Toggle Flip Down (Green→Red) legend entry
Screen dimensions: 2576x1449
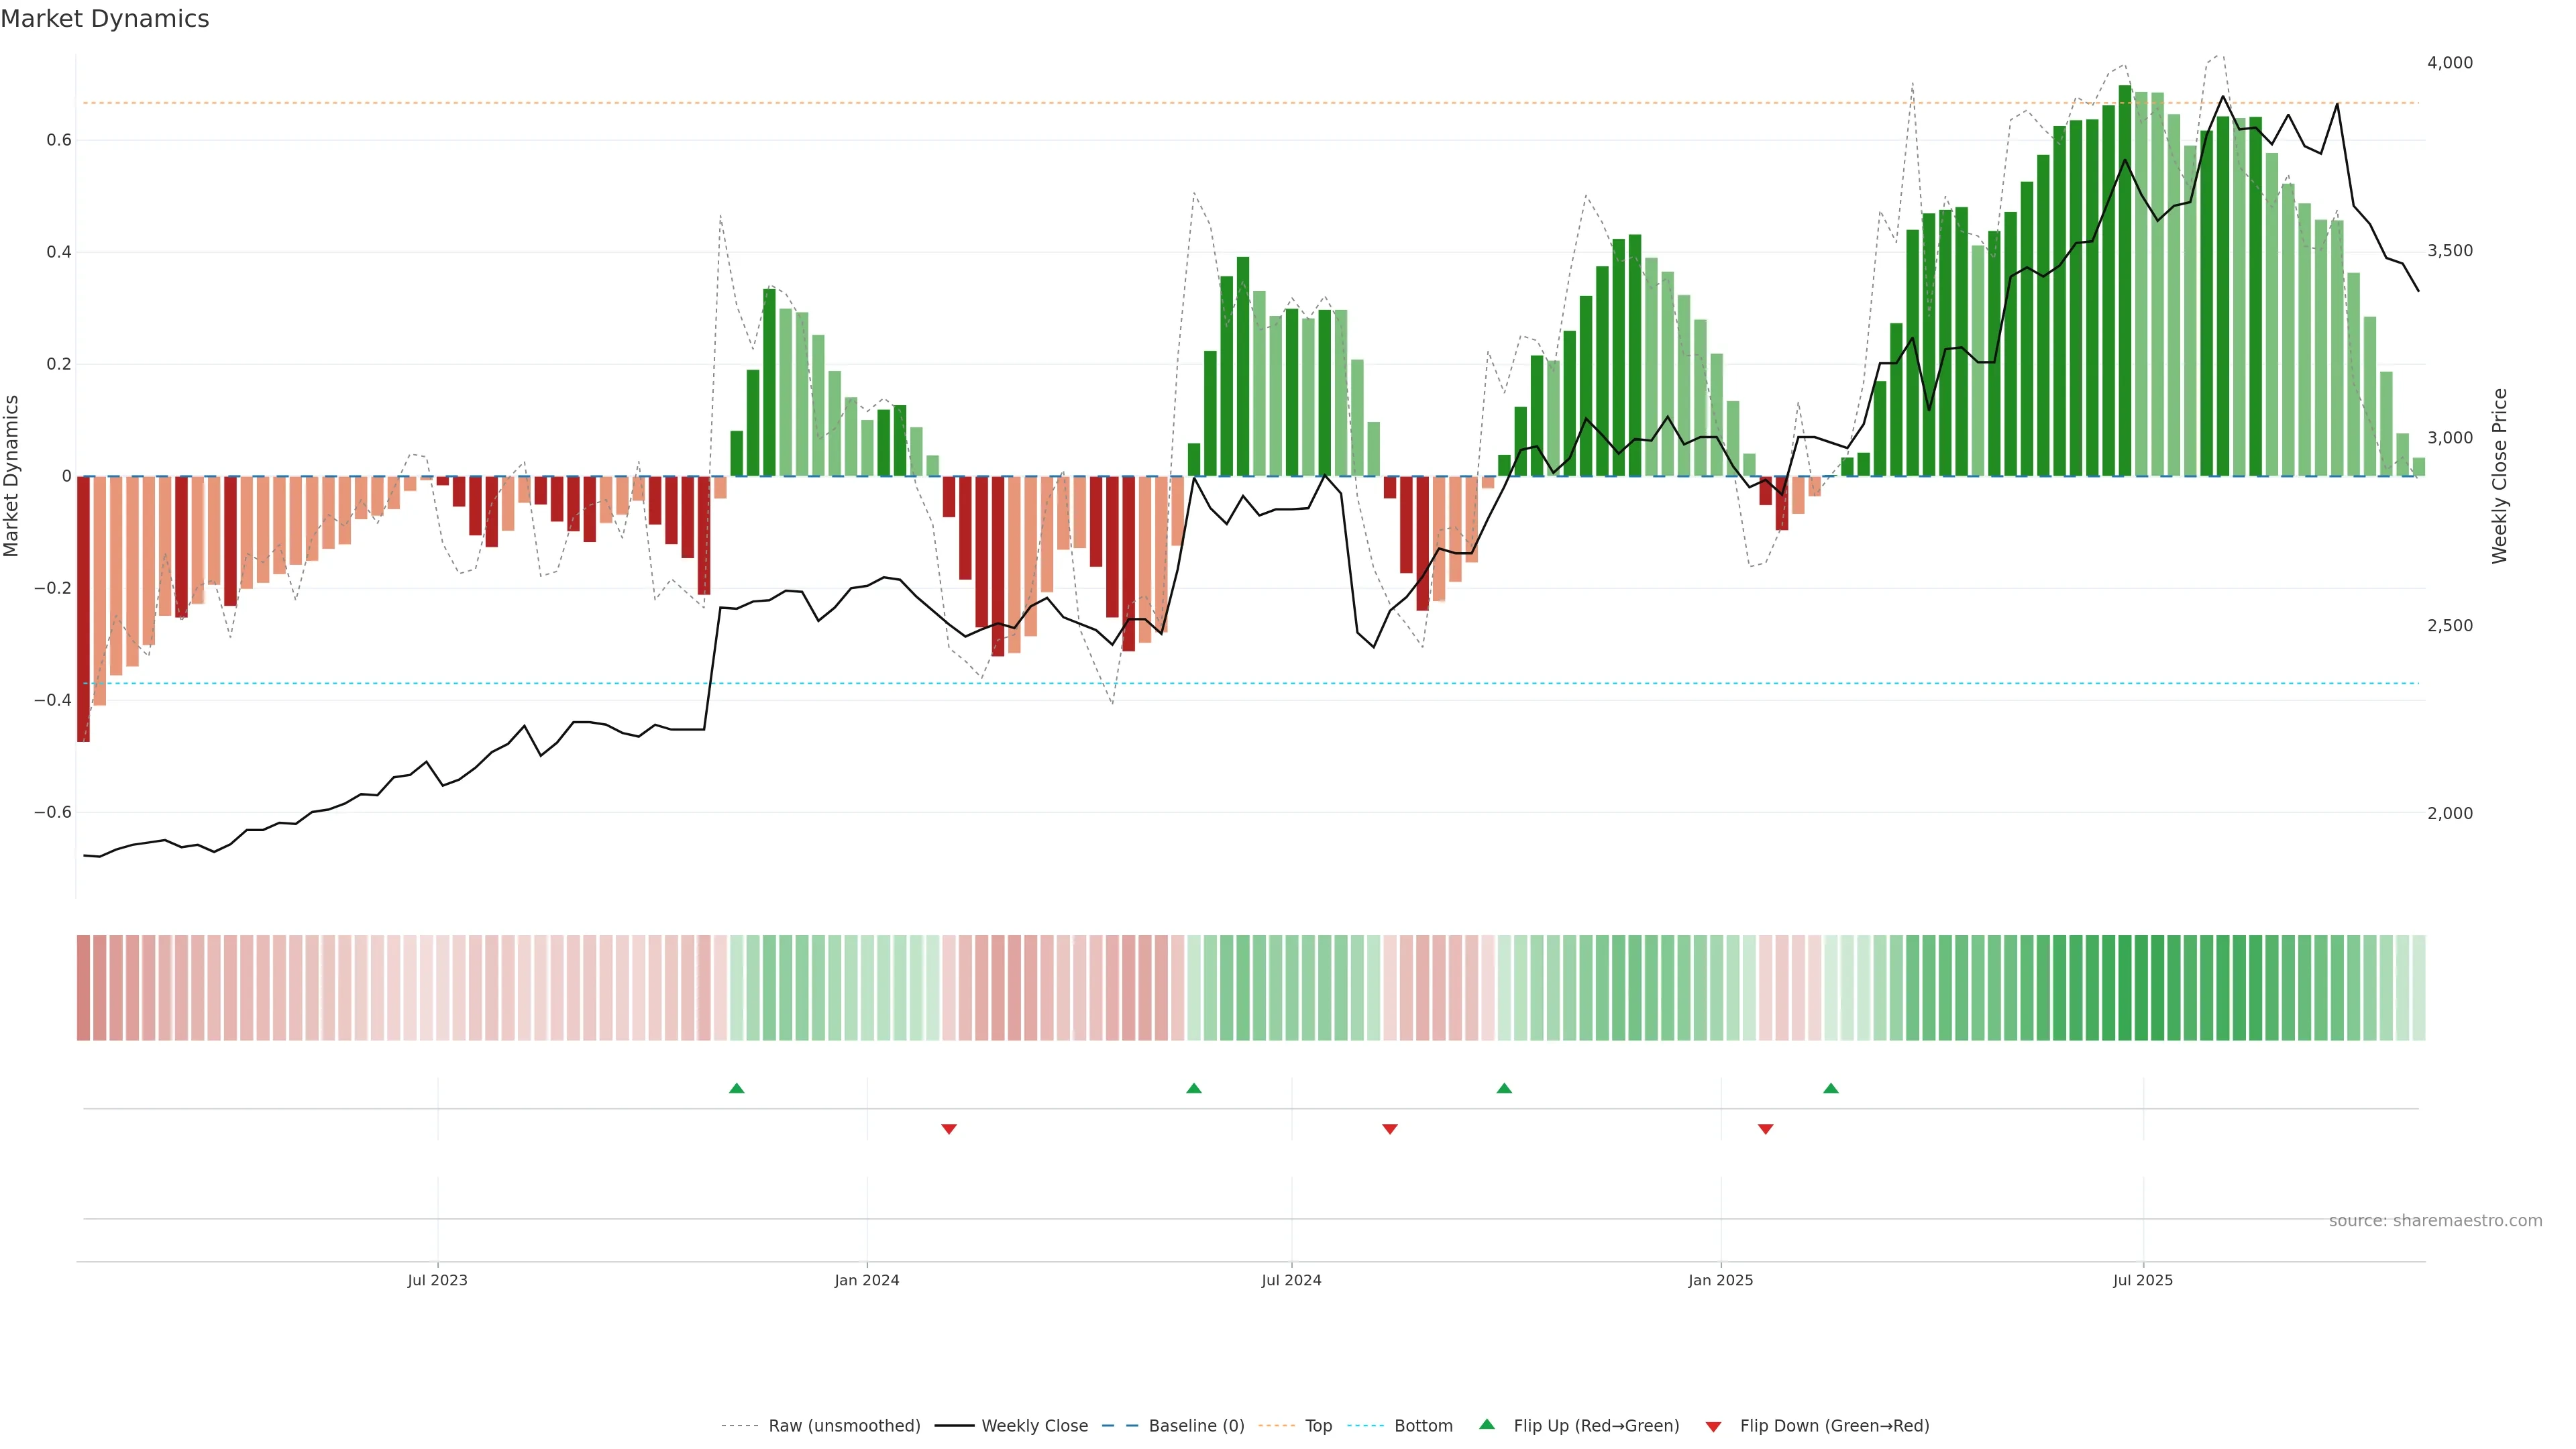pos(1834,1426)
